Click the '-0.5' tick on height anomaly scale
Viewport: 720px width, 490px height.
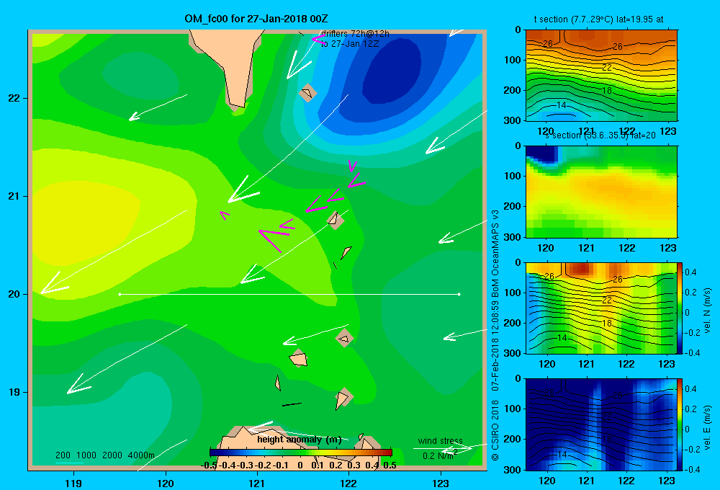[x=209, y=465]
